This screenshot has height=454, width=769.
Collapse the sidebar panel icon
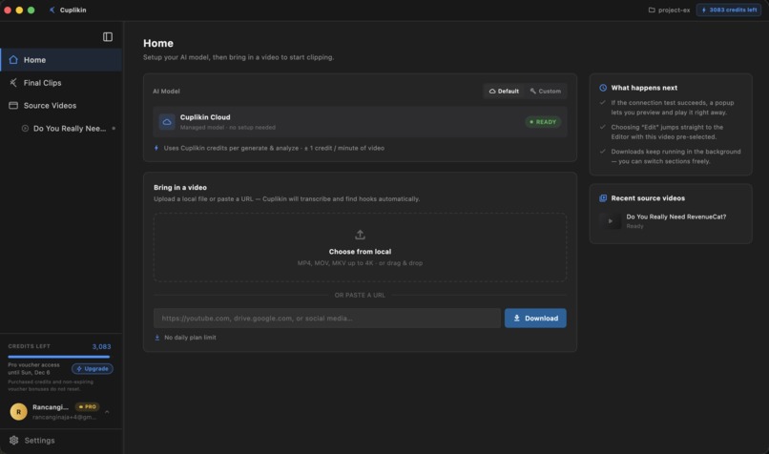coord(108,37)
